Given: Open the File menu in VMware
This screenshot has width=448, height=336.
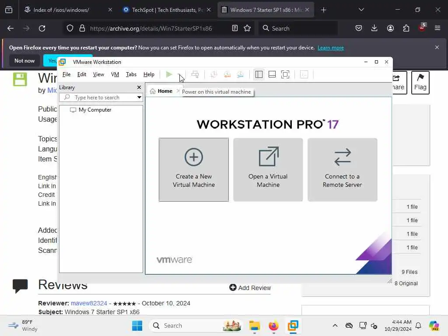Looking at the screenshot, I should coord(66,74).
